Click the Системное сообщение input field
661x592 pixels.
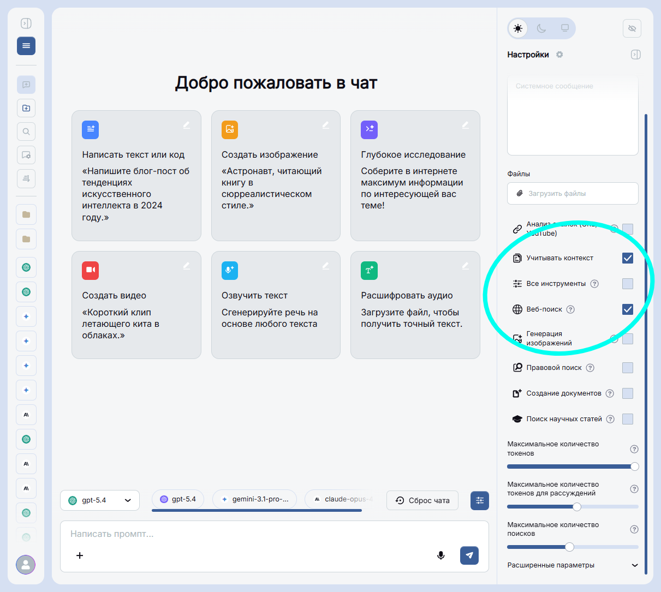click(573, 115)
